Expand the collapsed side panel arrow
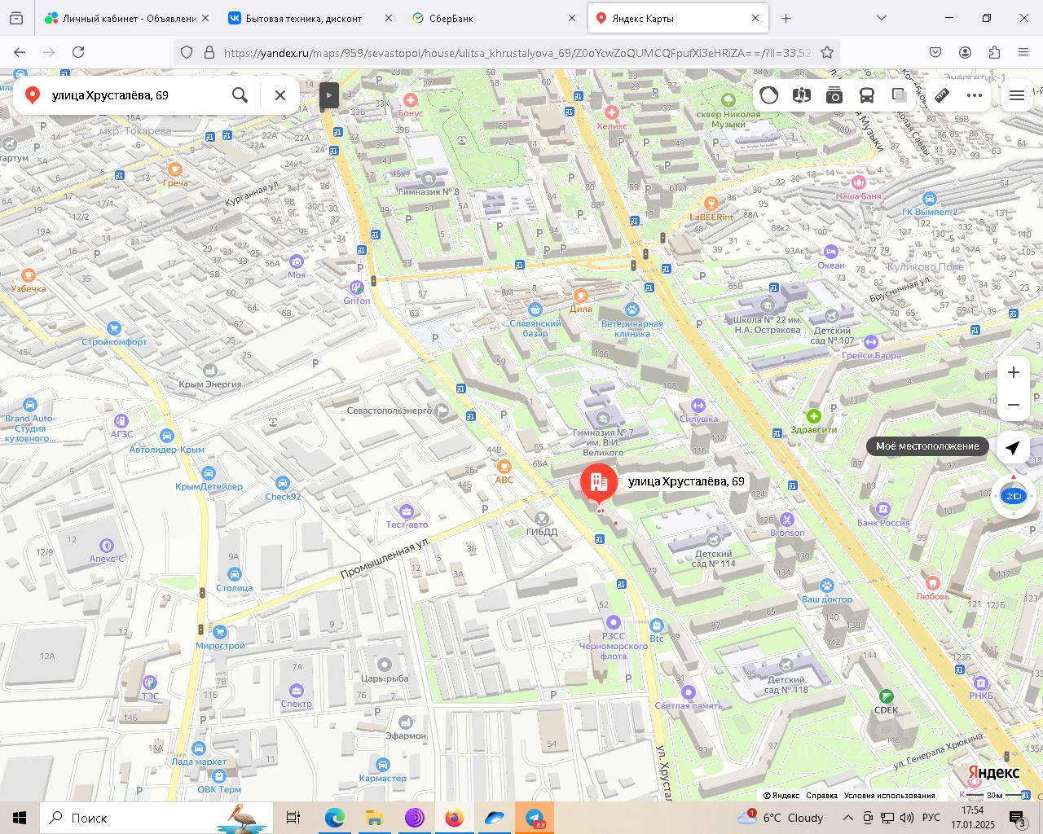This screenshot has height=834, width=1043. [x=328, y=95]
